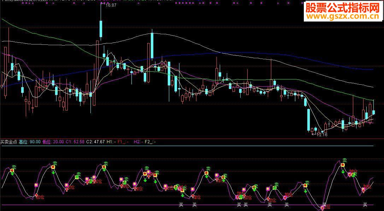Select the tall cyan candle below 16.87
Image resolution: width=384 pixels, height=211 pixels.
[101, 29]
